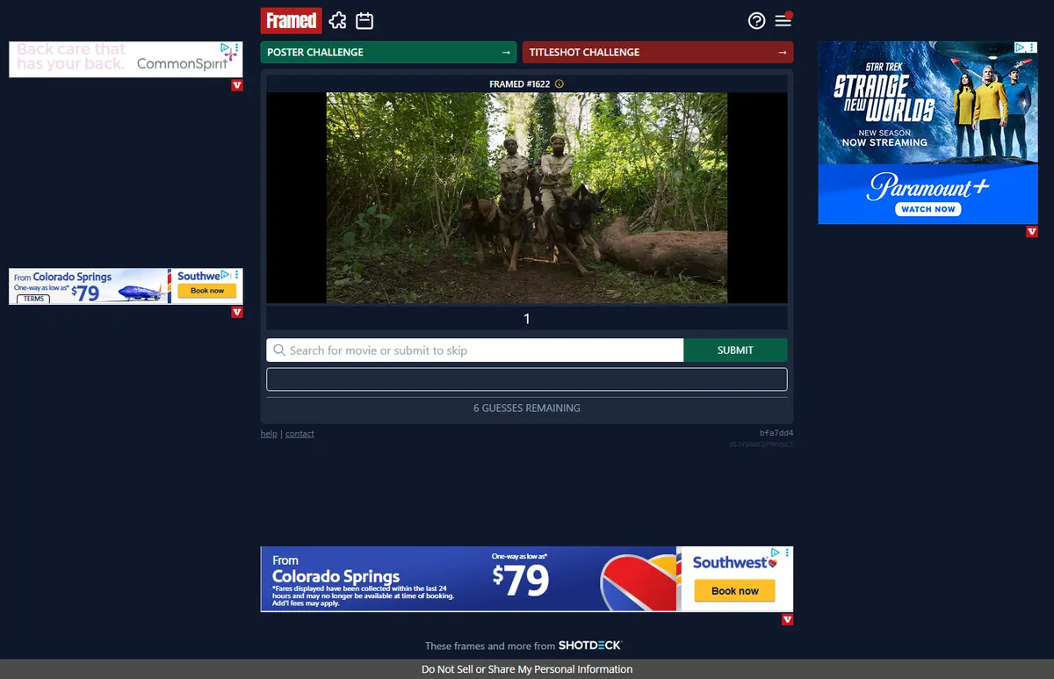1054x679 pixels.
Task: Click the info icon beside Framed #1622
Action: coord(559,84)
